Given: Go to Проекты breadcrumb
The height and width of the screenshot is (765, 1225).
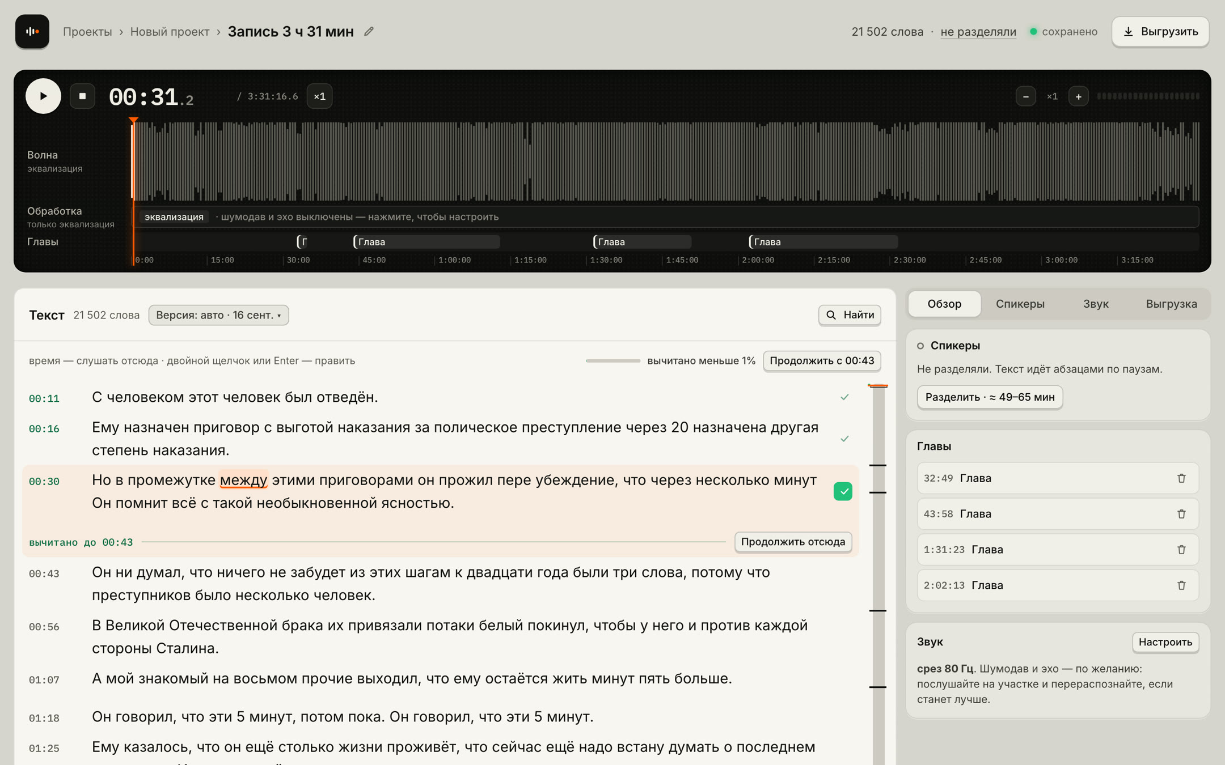Looking at the screenshot, I should (87, 32).
